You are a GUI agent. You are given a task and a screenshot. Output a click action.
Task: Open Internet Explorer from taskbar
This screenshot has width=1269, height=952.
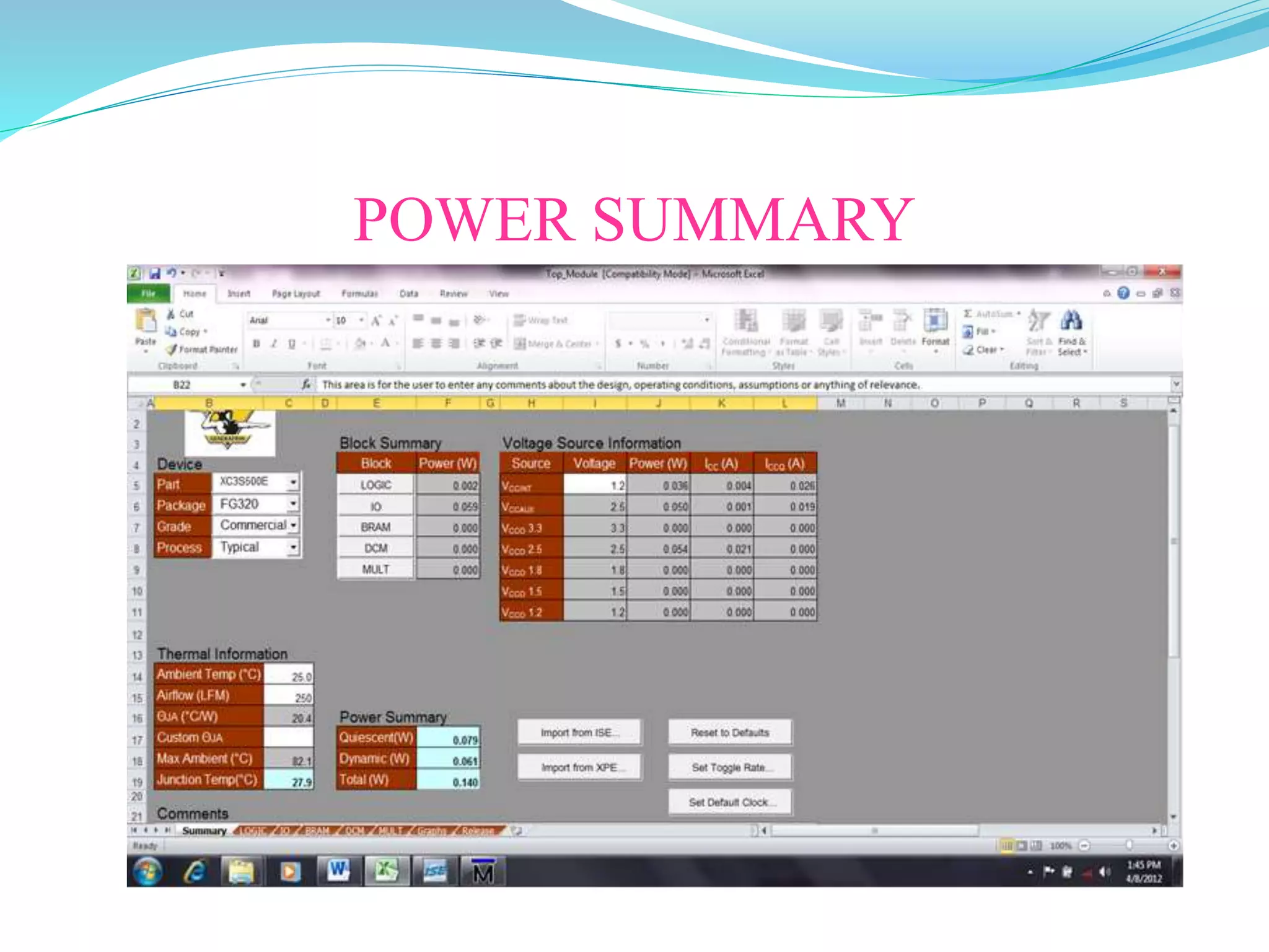tap(195, 872)
